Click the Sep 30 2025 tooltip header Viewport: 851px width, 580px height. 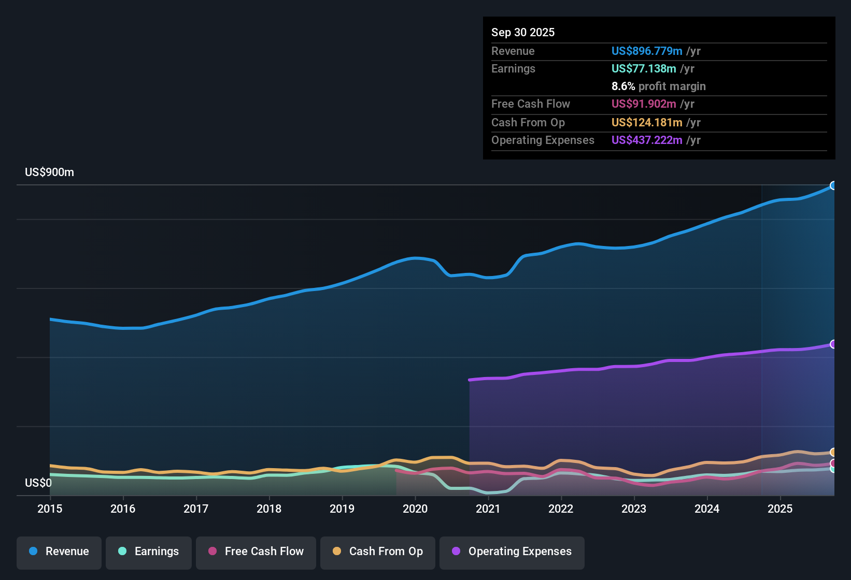523,32
